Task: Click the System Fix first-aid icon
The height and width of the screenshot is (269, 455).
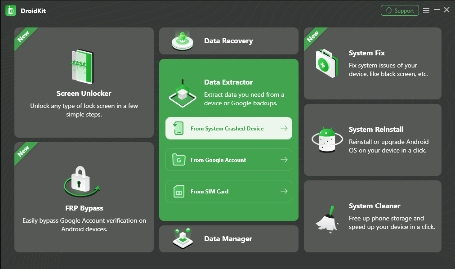Action: pyautogui.click(x=327, y=64)
